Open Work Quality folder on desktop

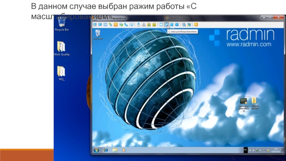pyautogui.click(x=61, y=48)
